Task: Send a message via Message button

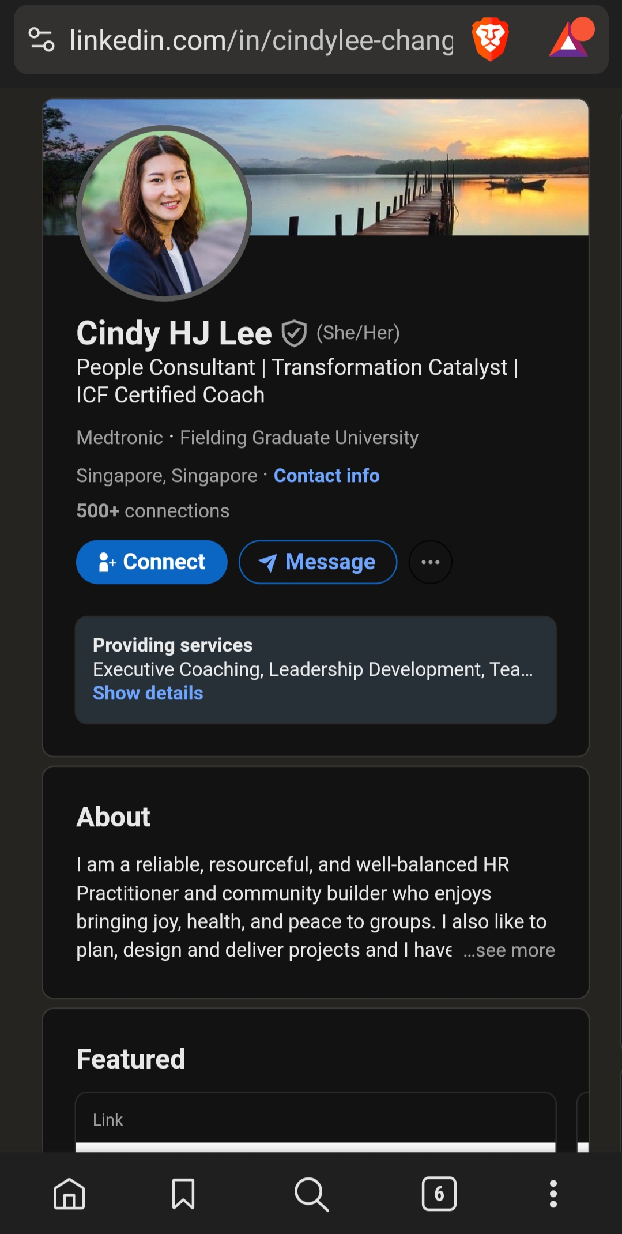Action: 318,562
